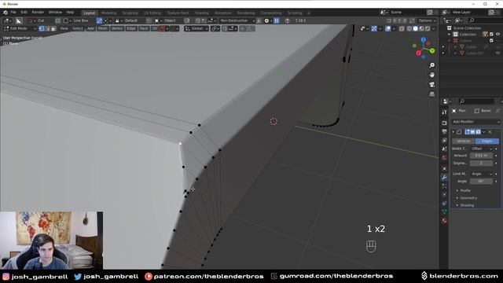Open the Face menu
The width and height of the screenshot is (503, 283).
tap(144, 28)
